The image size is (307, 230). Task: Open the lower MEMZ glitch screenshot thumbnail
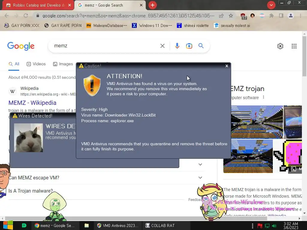[248, 156]
